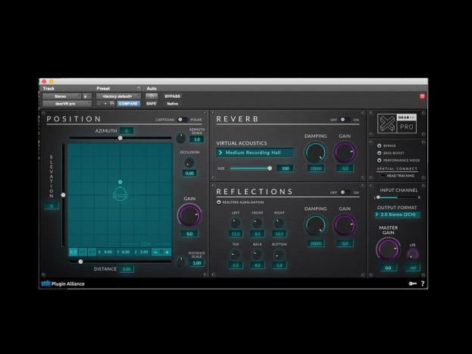The image size is (472, 354).
Task: Click the zoom-out minus icon in position grid
Action: tap(155, 252)
